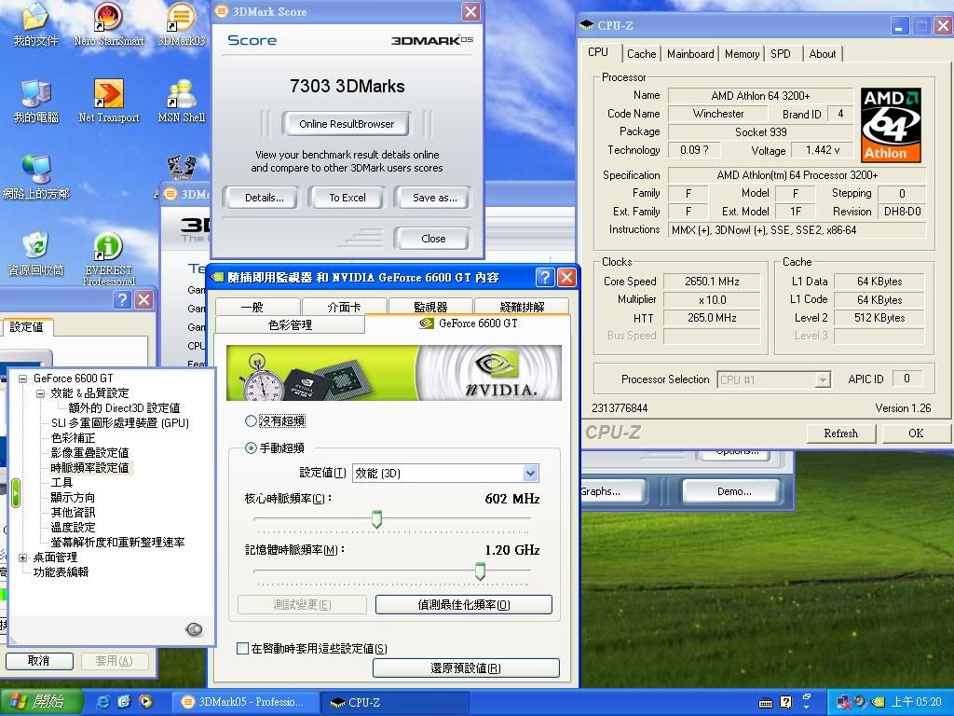Click the CPU-Z taskbar button
Viewport: 954px width, 716px height.
(x=395, y=702)
